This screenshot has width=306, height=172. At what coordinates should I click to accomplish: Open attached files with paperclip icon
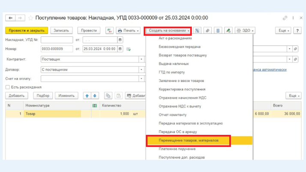coord(207,30)
